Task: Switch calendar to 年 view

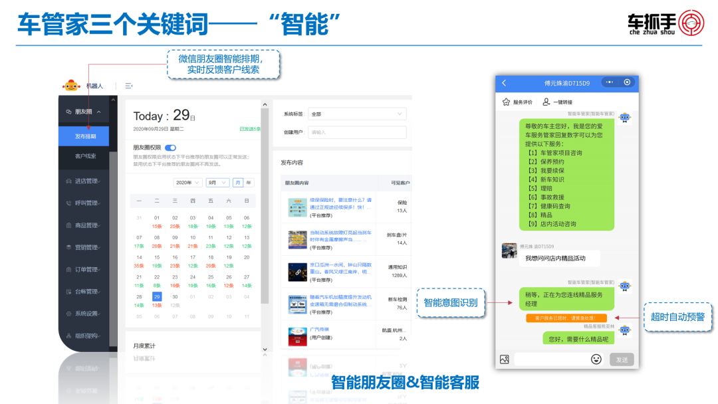Action: pyautogui.click(x=249, y=183)
